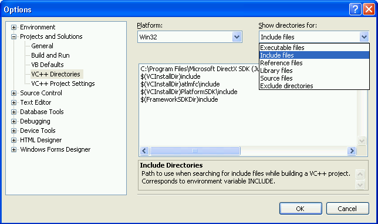Click the left scroll arrow of directory list
Image resolution: width=378 pixels, height=224 pixels.
pos(144,151)
